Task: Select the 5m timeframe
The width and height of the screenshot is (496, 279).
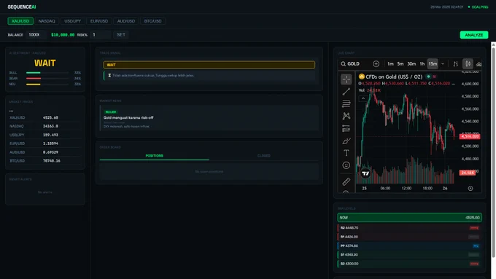Action: point(400,64)
